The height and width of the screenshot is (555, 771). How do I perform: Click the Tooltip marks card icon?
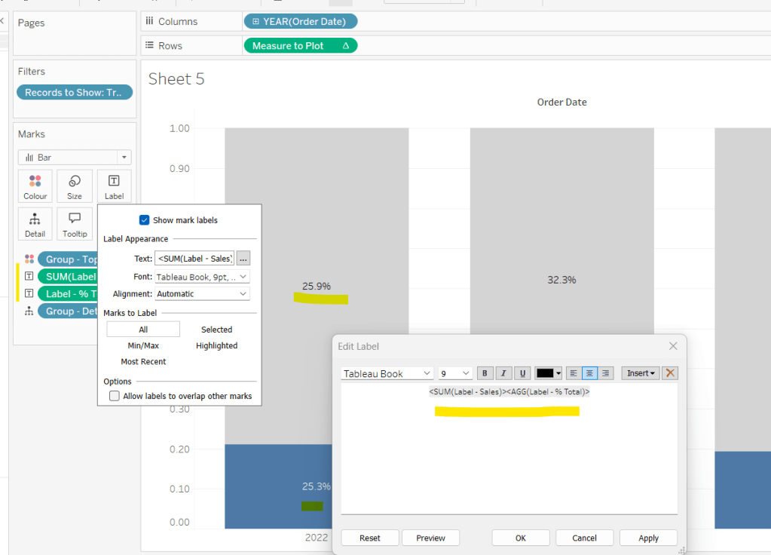pos(75,223)
